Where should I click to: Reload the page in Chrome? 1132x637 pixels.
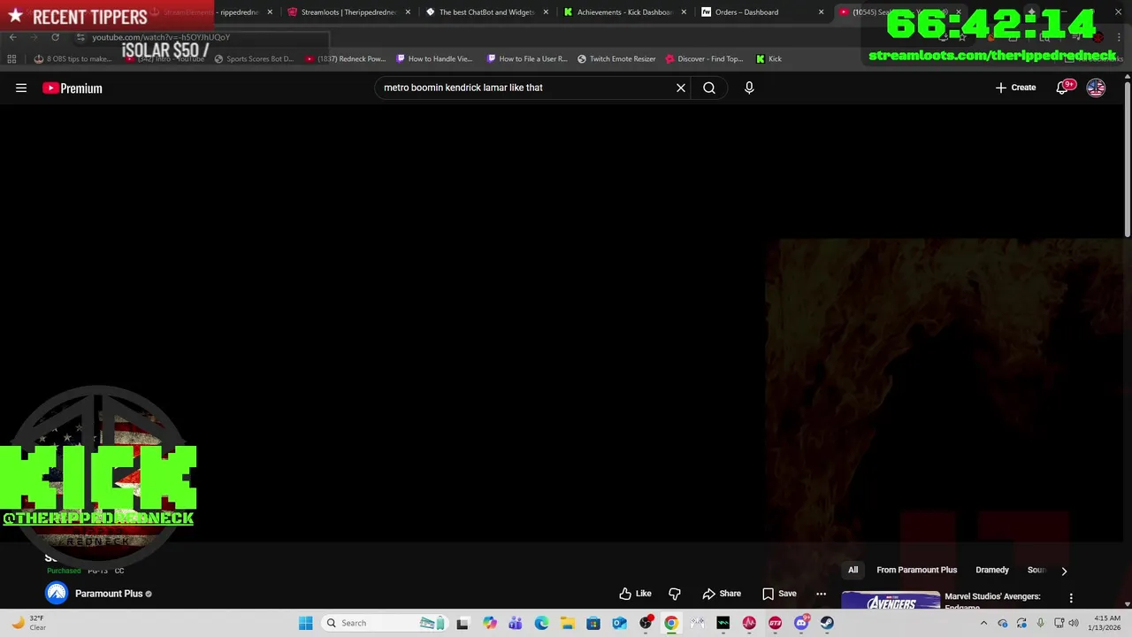tap(55, 37)
